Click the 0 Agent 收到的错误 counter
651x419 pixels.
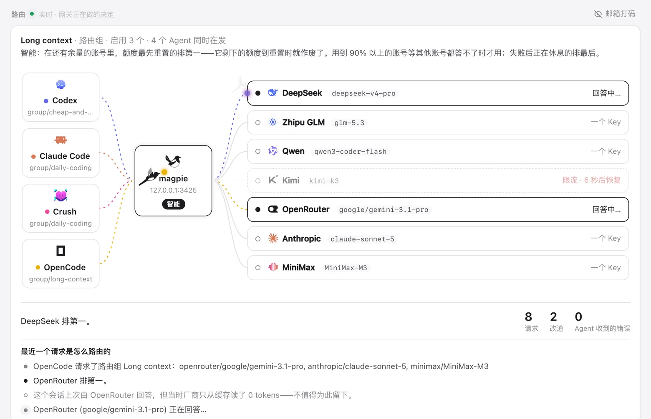[x=602, y=321]
